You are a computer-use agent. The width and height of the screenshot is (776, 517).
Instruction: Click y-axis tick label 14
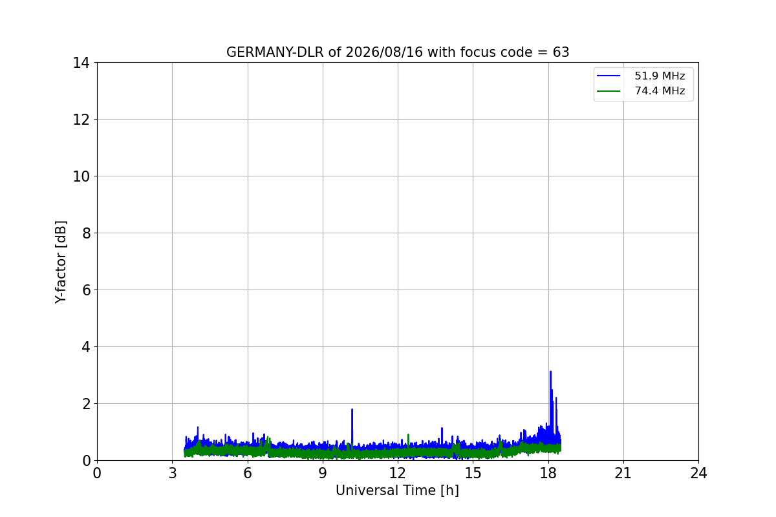81,63
